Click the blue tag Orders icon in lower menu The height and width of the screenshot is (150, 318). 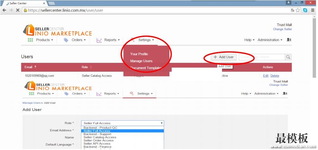[66, 93]
